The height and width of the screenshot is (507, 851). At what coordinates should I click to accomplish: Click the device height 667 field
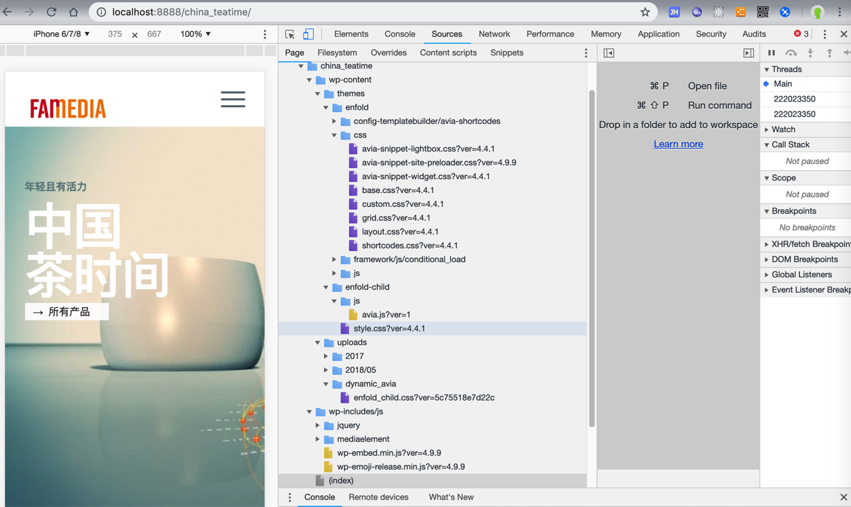coord(154,34)
